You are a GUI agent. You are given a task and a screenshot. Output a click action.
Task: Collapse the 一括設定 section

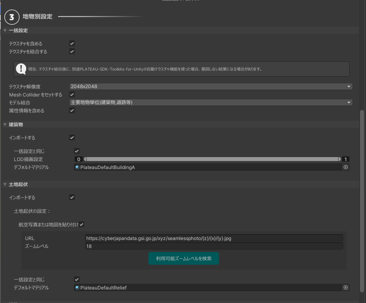pyautogui.click(x=5, y=30)
